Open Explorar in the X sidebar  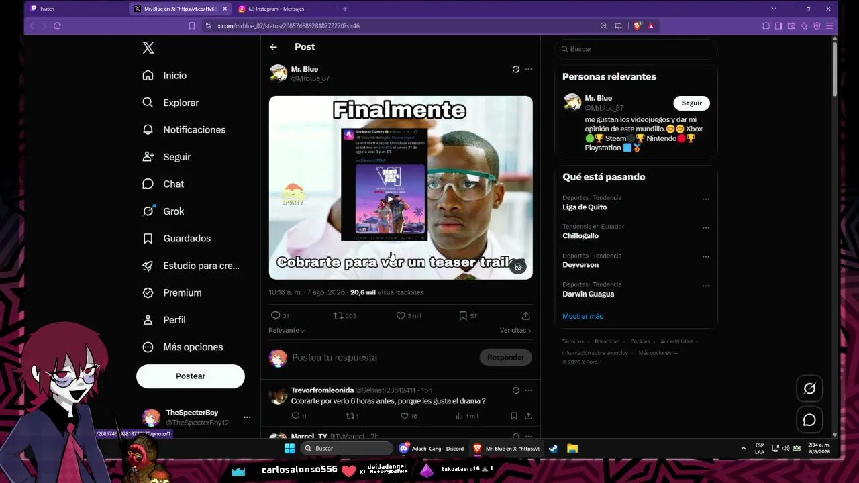[170, 103]
